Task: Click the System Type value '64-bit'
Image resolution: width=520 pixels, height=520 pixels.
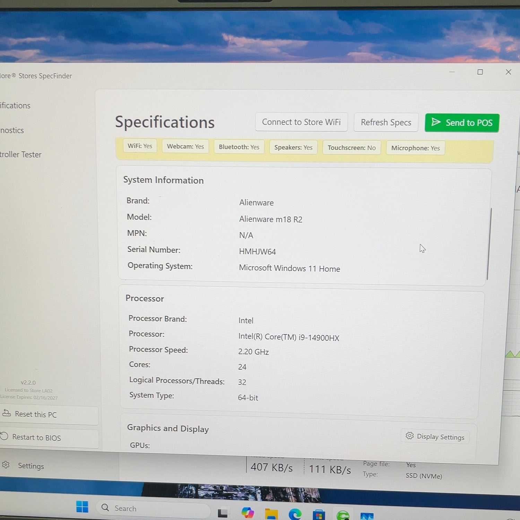Action: tap(248, 398)
